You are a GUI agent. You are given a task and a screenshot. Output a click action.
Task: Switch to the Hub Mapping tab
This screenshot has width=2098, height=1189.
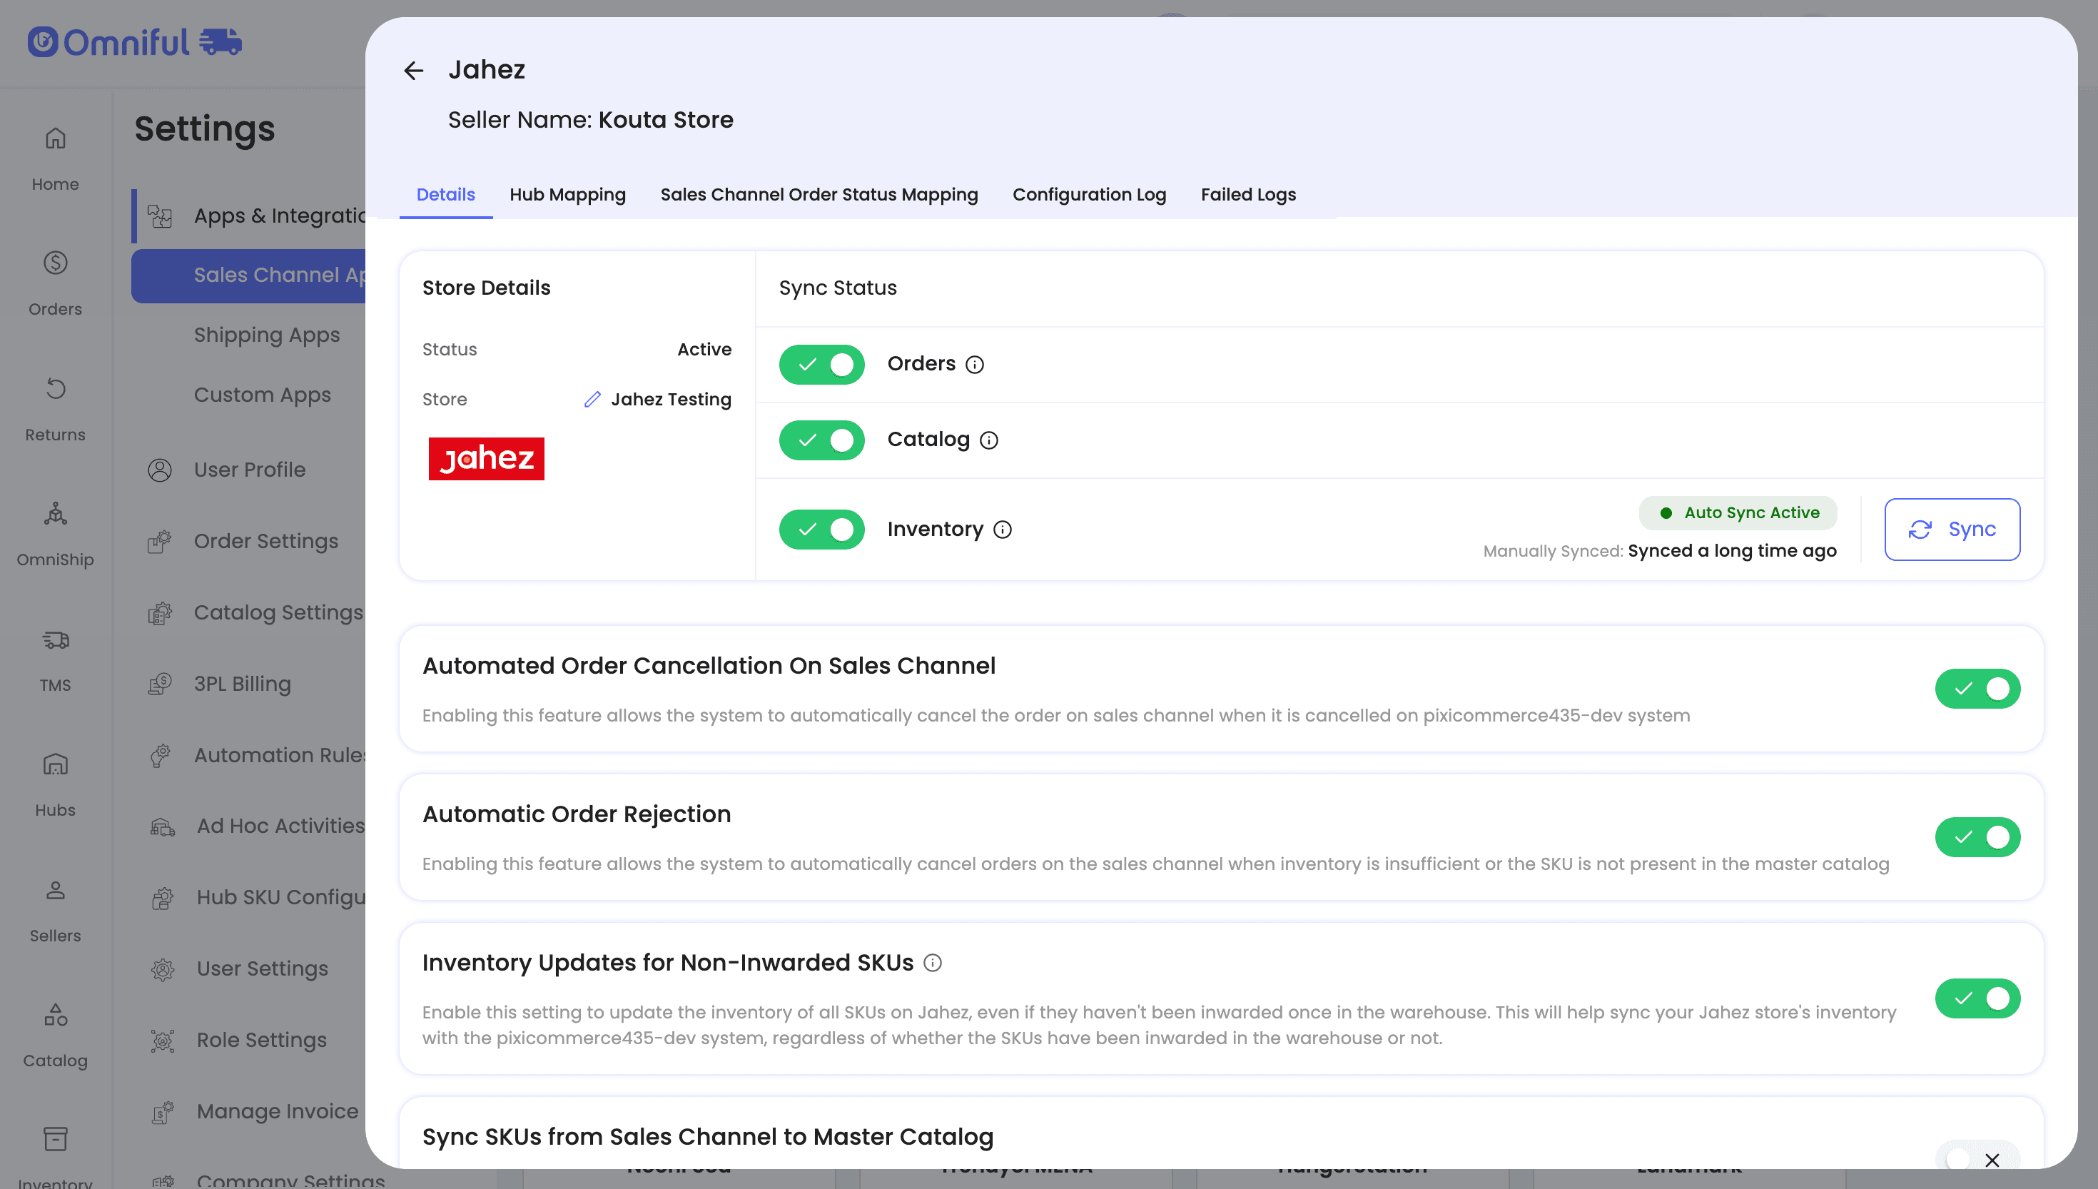click(567, 194)
